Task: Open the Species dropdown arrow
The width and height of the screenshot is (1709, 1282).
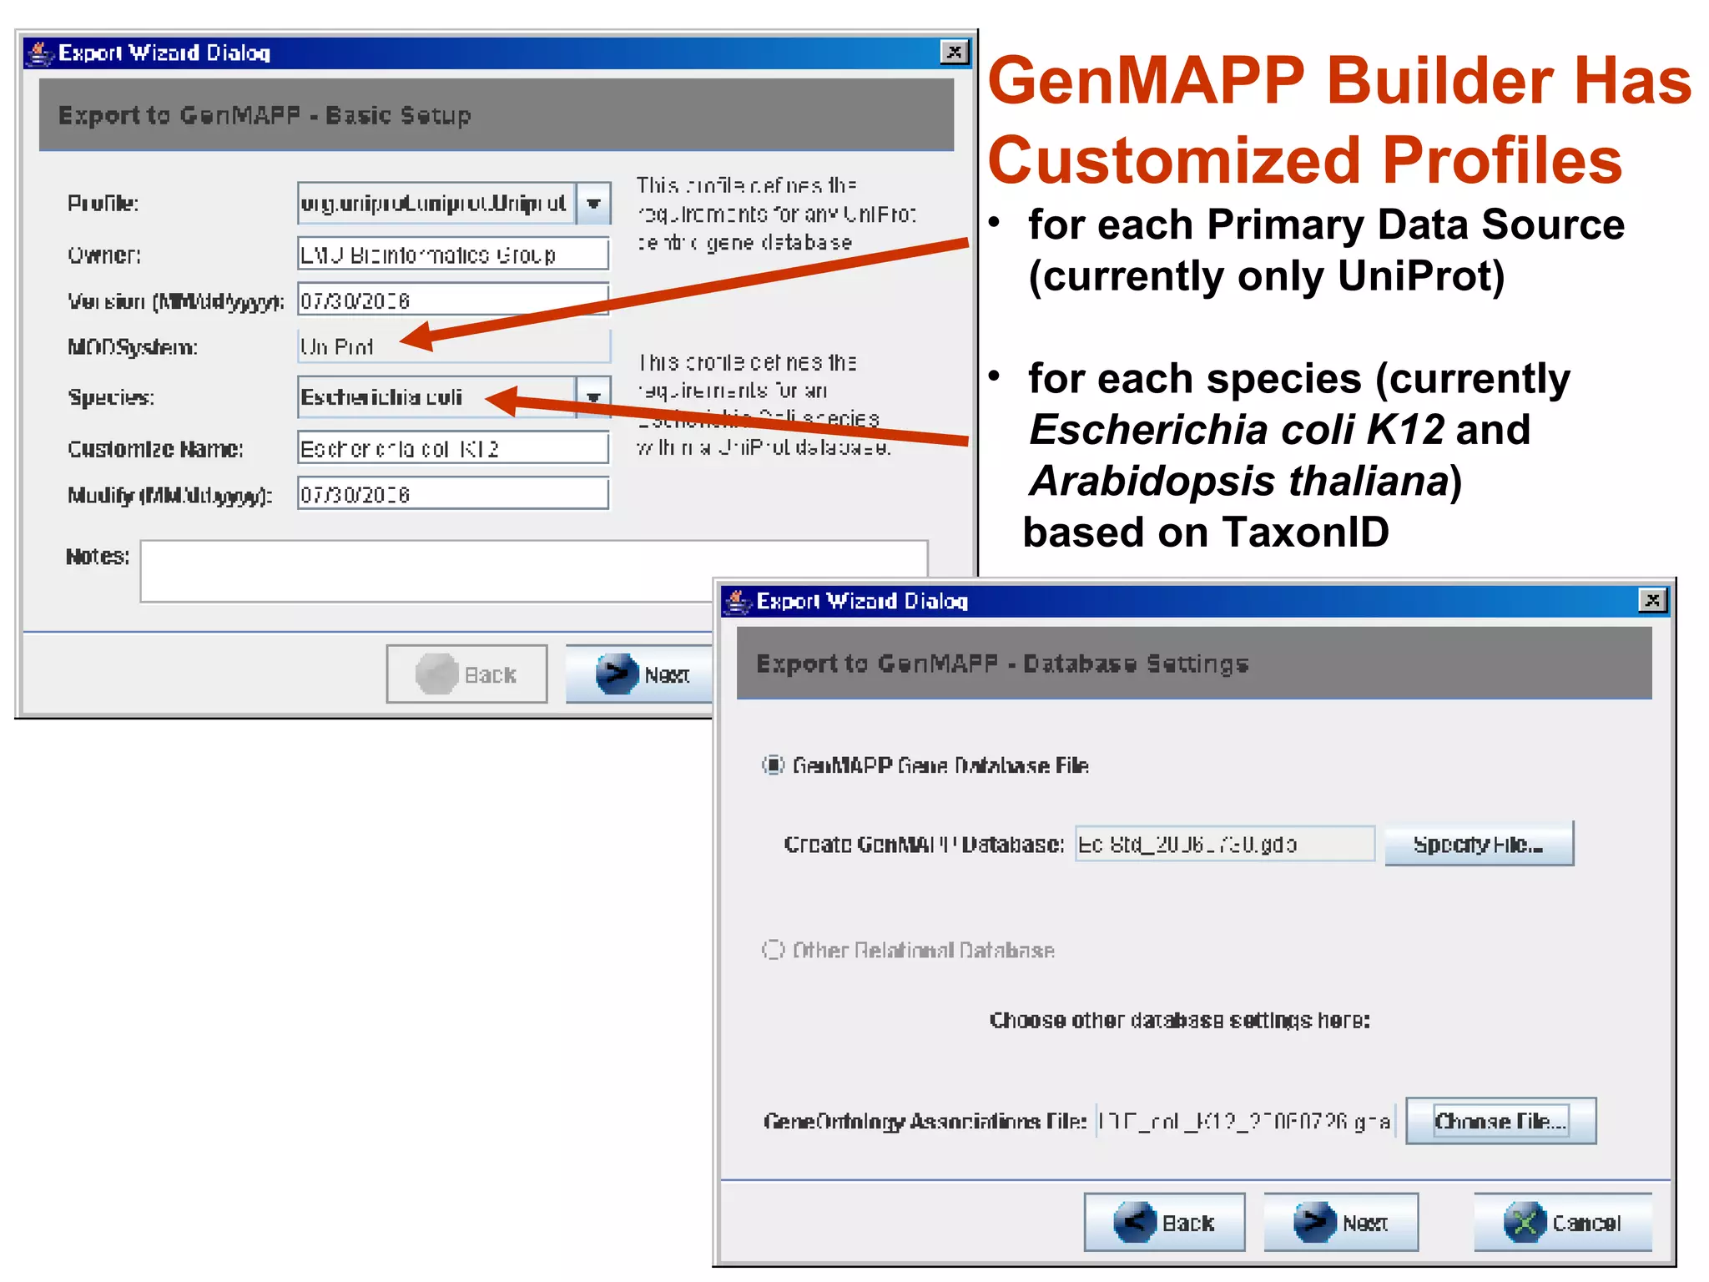Action: click(x=593, y=396)
